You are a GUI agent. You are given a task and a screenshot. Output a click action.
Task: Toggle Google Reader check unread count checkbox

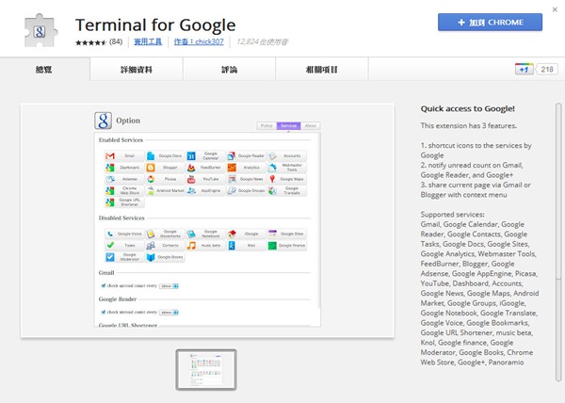coord(103,311)
